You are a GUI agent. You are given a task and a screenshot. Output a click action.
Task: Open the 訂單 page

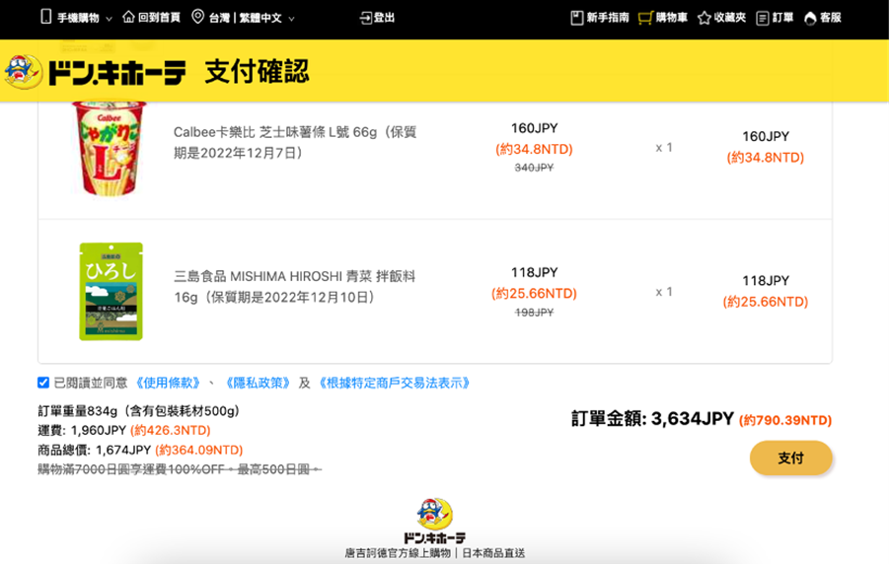click(782, 18)
